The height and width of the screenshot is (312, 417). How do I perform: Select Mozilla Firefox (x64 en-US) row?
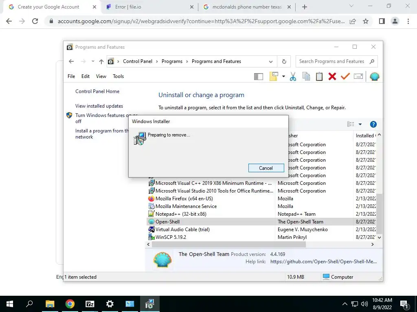[x=261, y=198]
